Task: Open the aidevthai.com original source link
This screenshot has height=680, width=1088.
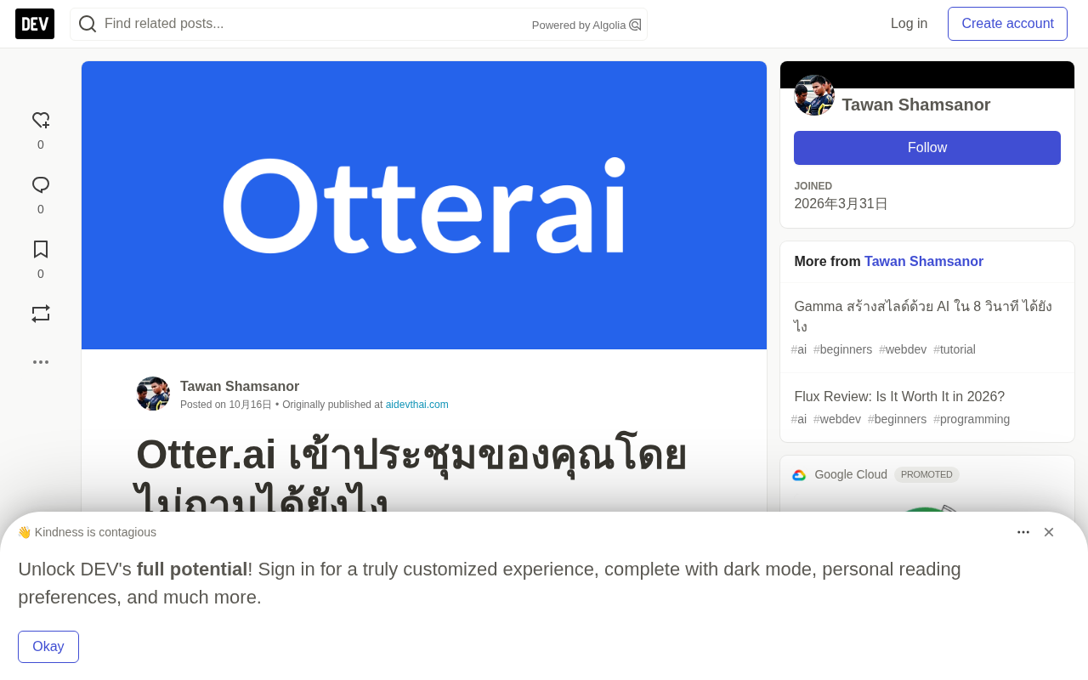Action: tap(416, 405)
